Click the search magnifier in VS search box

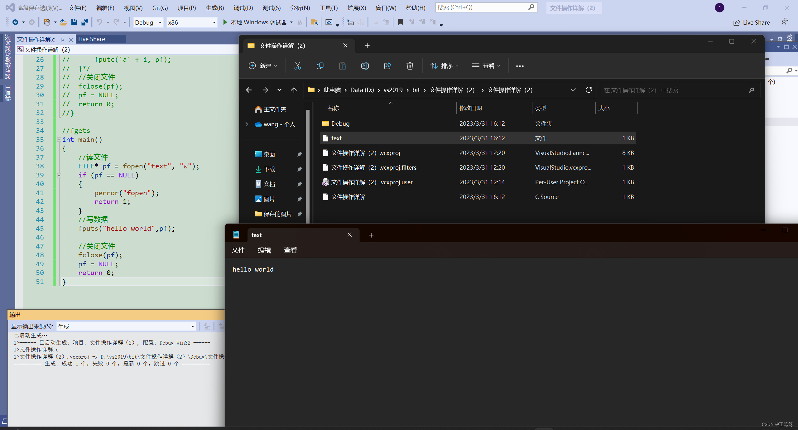point(531,7)
